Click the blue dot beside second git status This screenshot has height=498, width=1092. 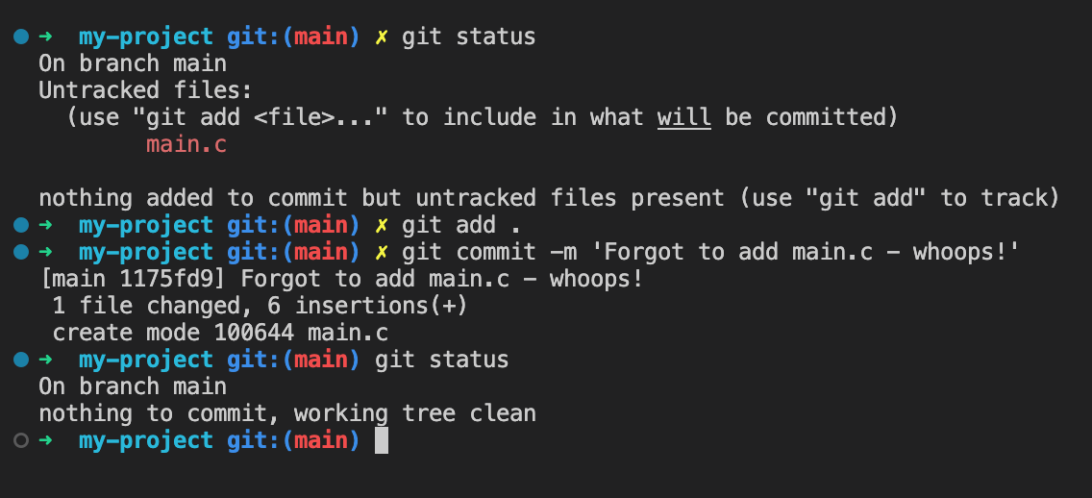coord(21,360)
